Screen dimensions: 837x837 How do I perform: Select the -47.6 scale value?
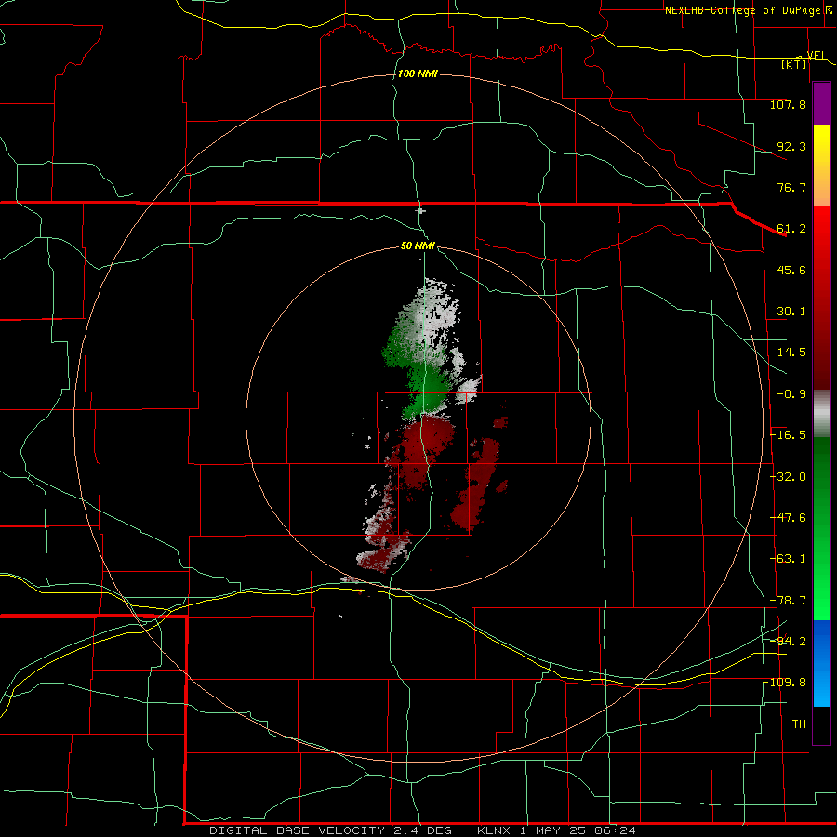pyautogui.click(x=789, y=518)
